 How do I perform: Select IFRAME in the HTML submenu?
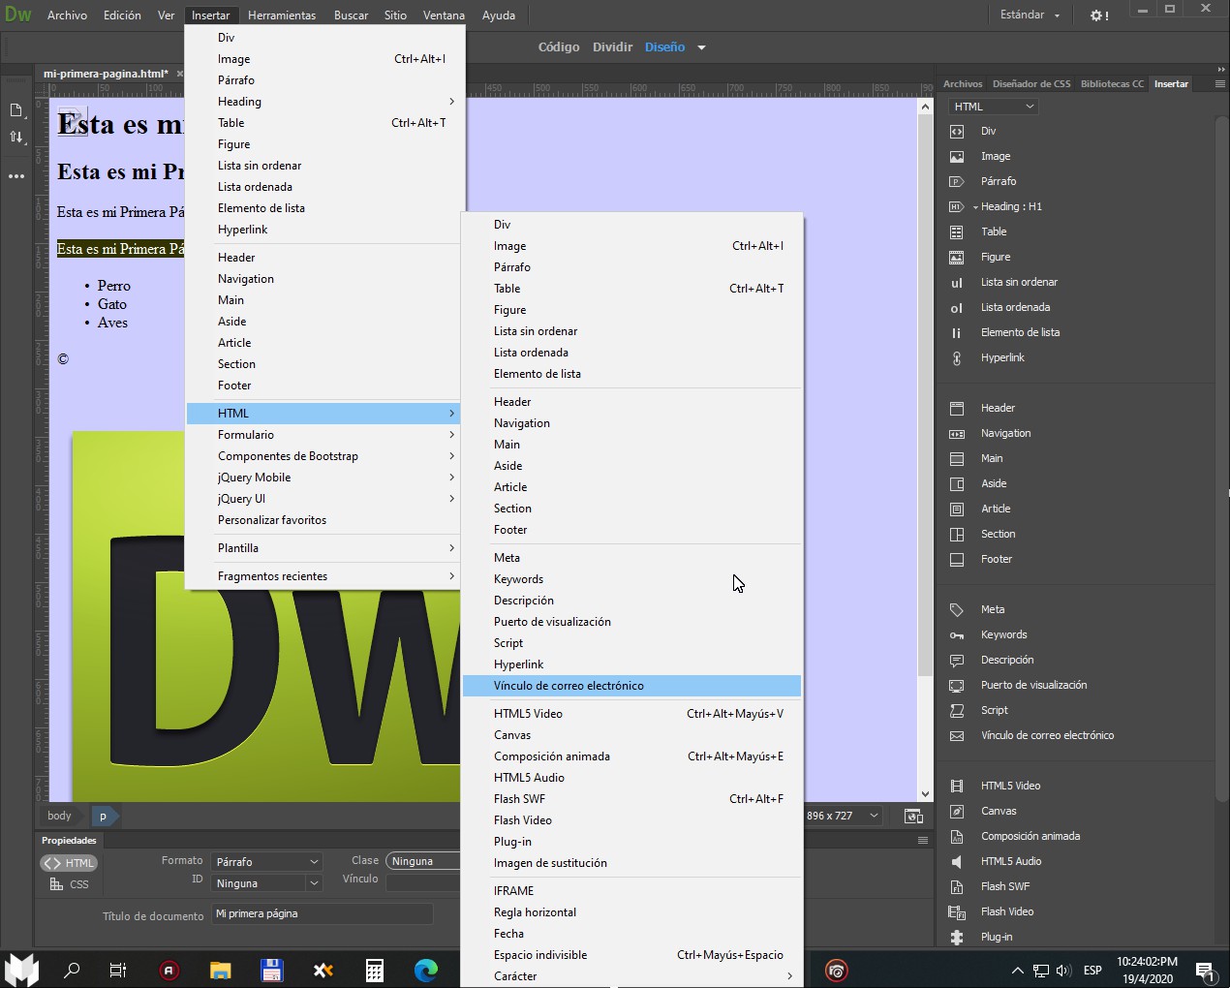(631, 891)
